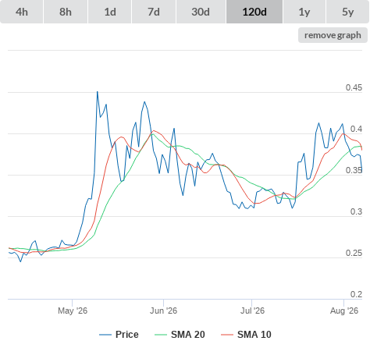Viewport: 370px width, 355px height.
Task: Switch to the 8h time range
Action: [66, 12]
